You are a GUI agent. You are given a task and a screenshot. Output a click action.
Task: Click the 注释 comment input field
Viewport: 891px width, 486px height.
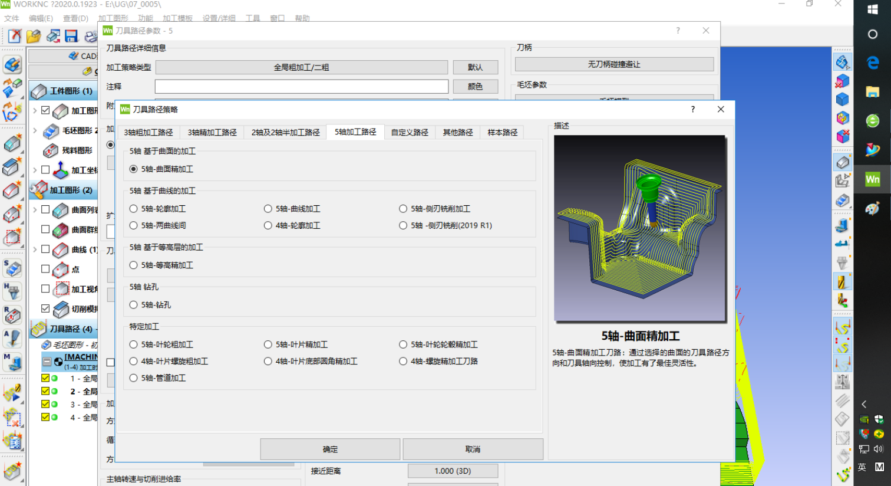(301, 87)
